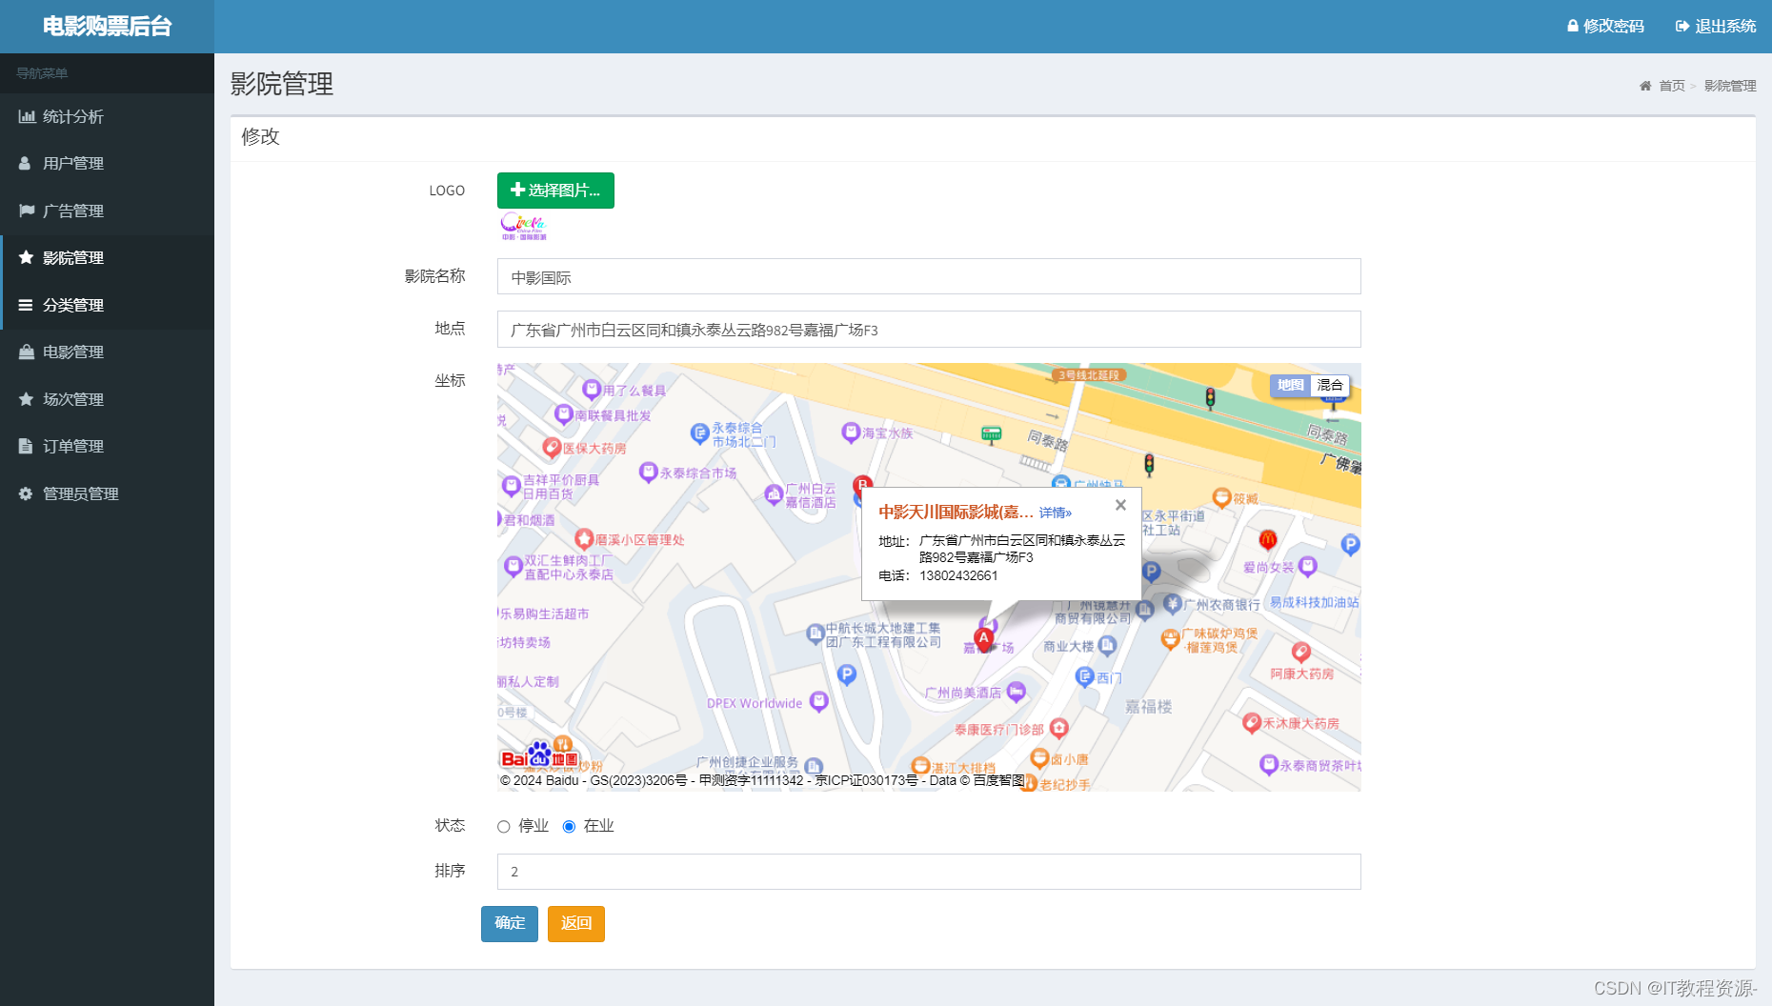The height and width of the screenshot is (1006, 1772).
Task: Click the 影院管理 star icon
Action: 26,257
